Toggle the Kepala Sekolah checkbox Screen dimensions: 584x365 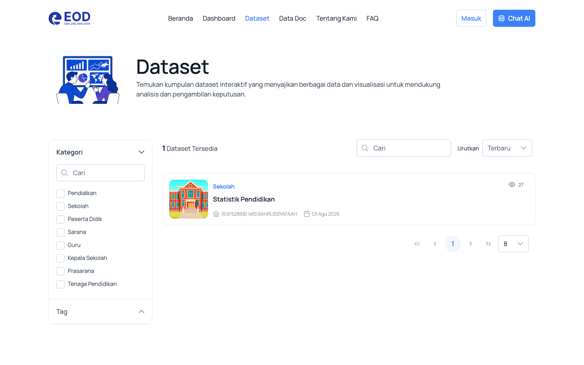pyautogui.click(x=60, y=258)
